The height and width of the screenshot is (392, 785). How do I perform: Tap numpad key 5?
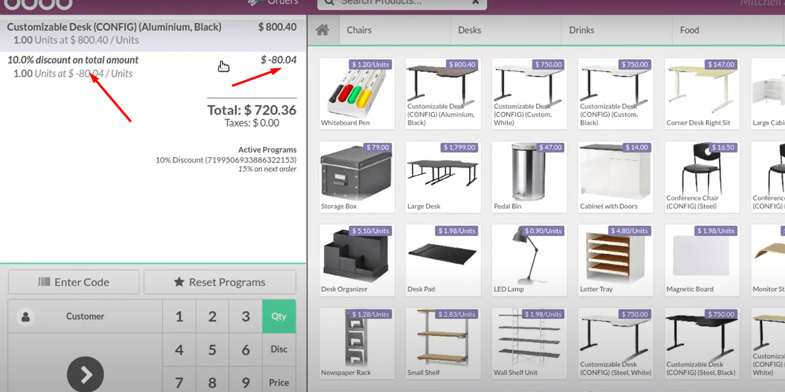212,350
